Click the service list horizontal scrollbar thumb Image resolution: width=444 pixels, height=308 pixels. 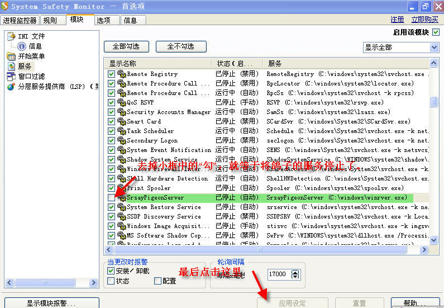point(260,250)
